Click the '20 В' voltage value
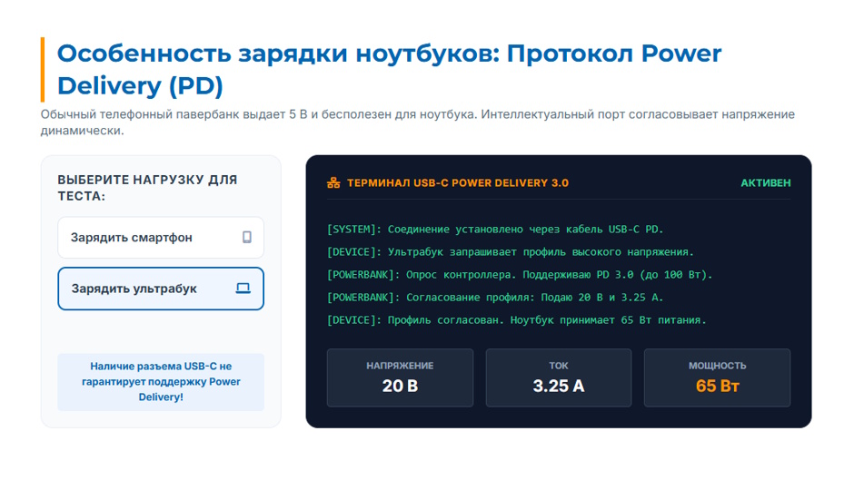Screen dimensions: 854x480 (400, 386)
